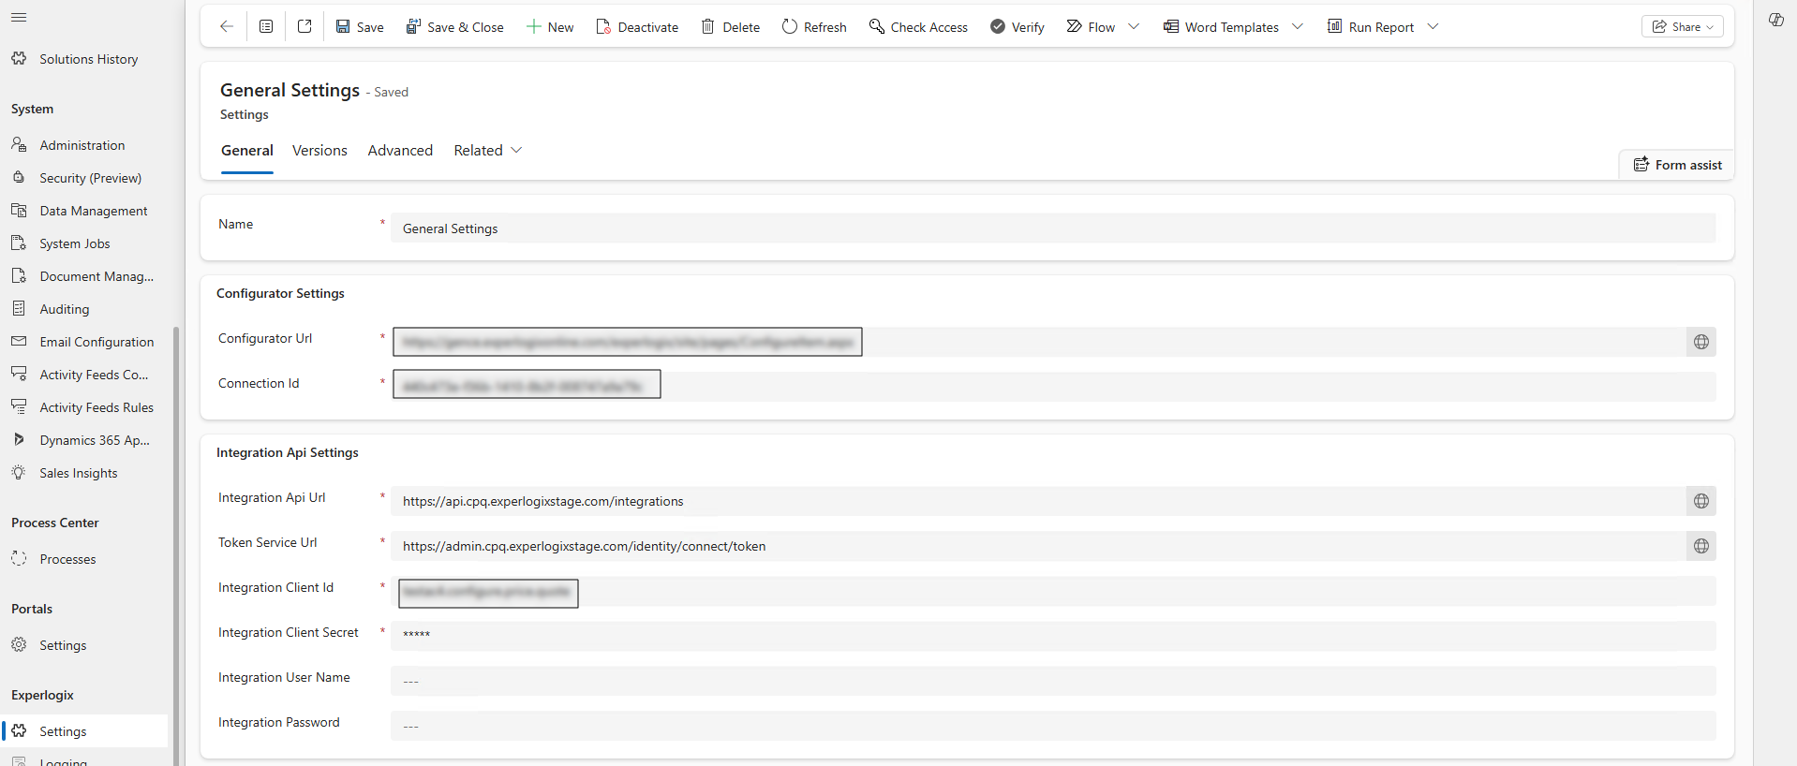1797x766 pixels.
Task: Open the Related tab dropdown
Action: 488,151
